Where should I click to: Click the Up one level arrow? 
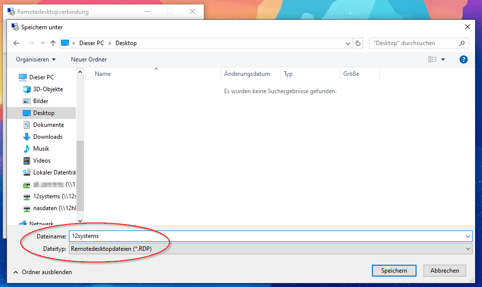53,43
